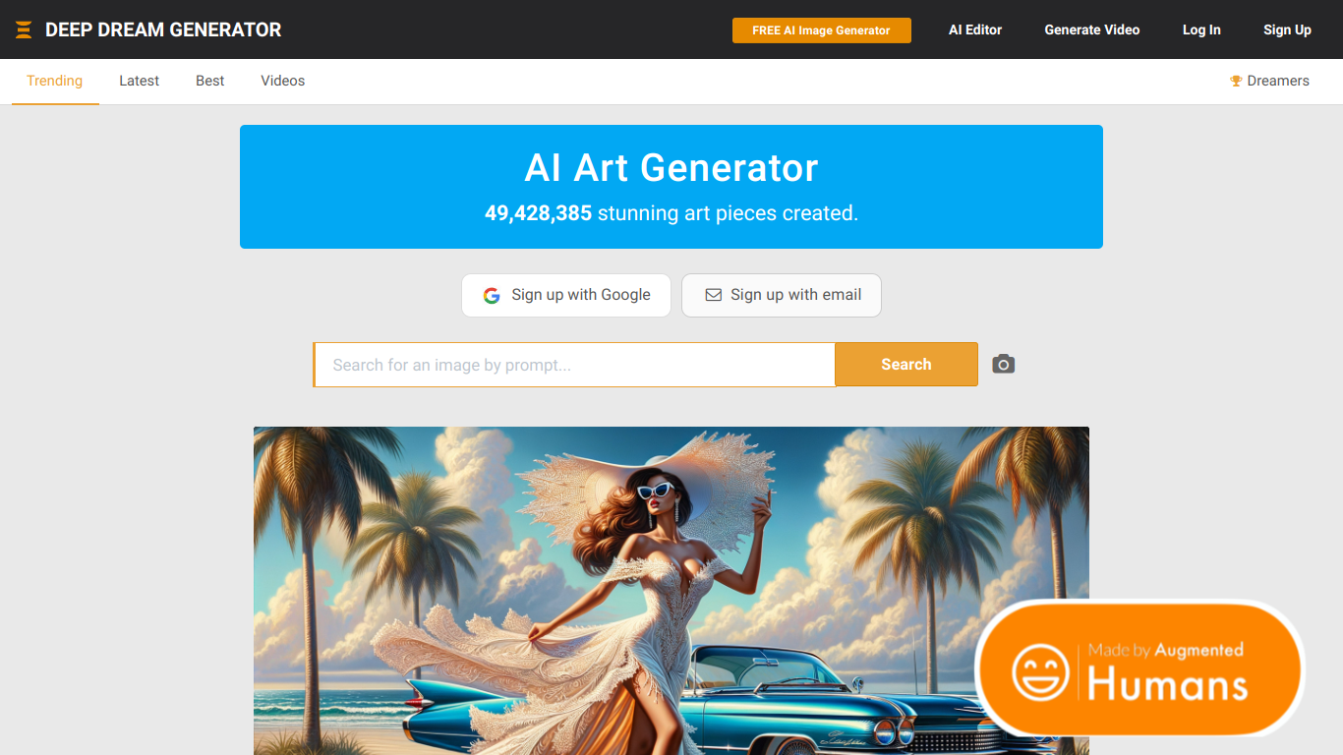Open image search via camera icon

click(x=1003, y=365)
